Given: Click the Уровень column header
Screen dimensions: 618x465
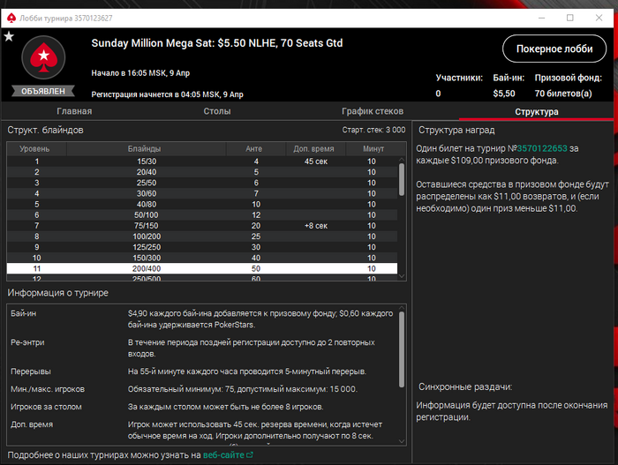Looking at the screenshot, I should (x=34, y=149).
